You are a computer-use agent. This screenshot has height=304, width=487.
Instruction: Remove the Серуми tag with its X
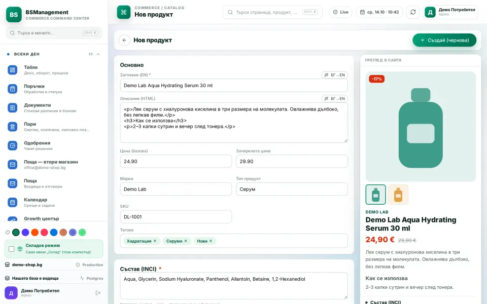(186, 241)
